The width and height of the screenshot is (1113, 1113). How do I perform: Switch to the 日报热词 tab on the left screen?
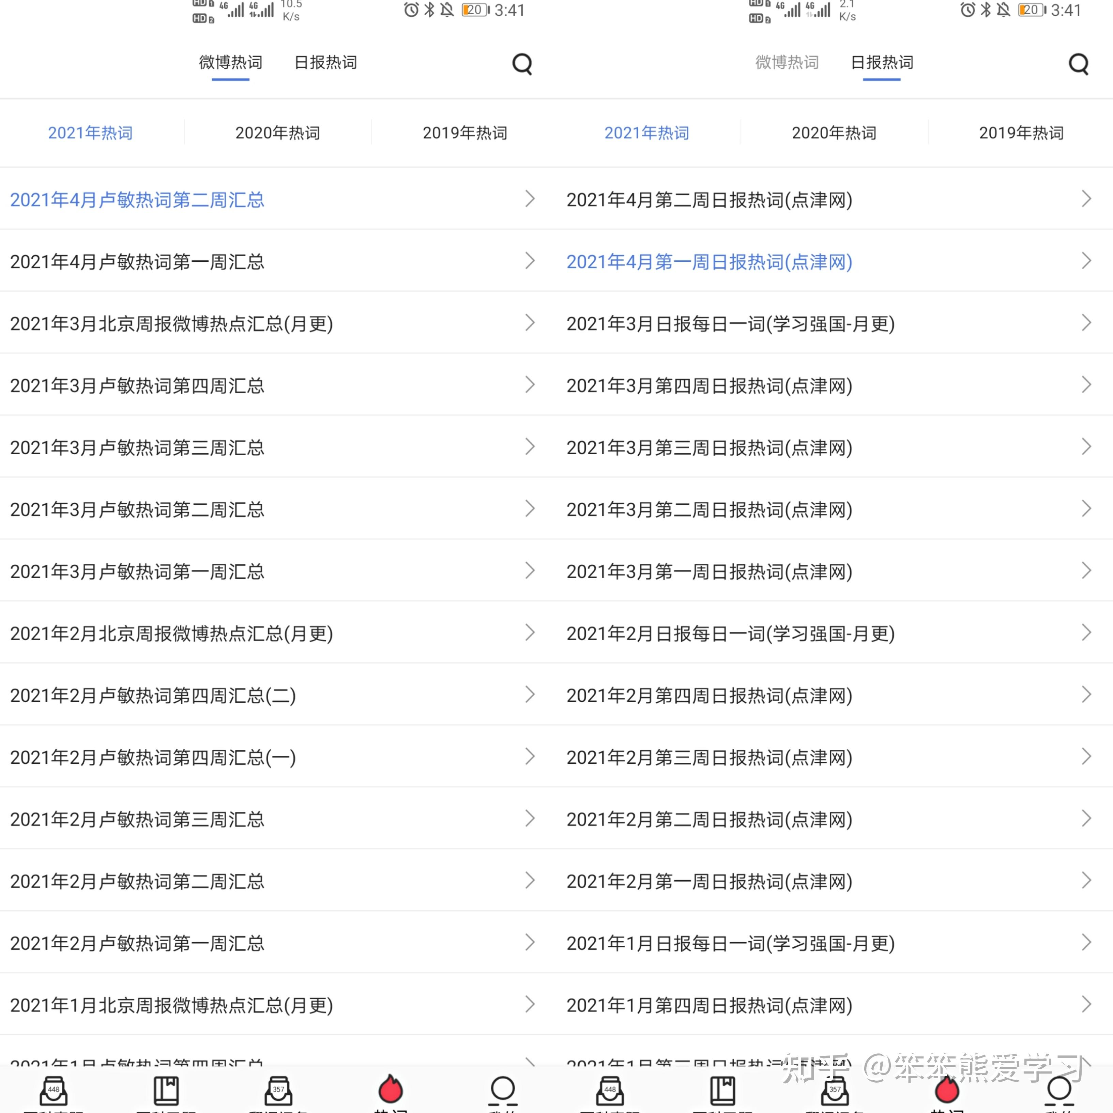point(325,62)
